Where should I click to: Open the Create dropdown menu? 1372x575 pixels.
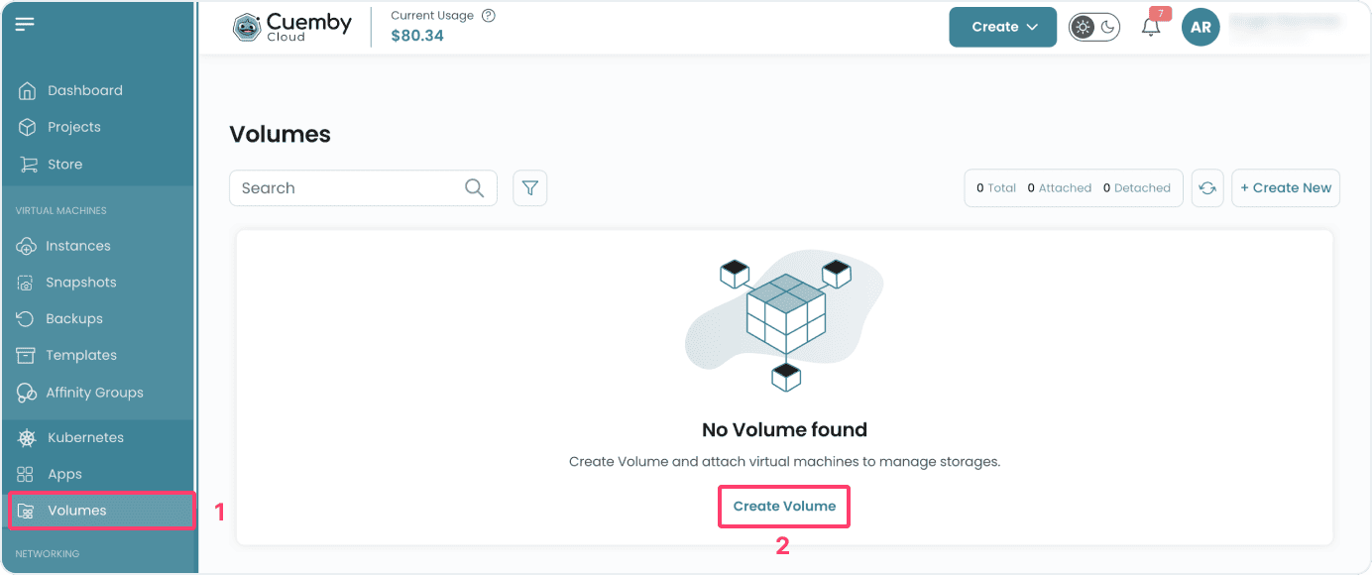[x=1003, y=28]
